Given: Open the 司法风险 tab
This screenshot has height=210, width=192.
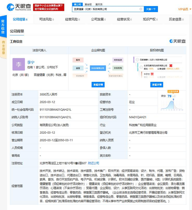Looking at the screenshot, I should pyautogui.click(x=47, y=19).
